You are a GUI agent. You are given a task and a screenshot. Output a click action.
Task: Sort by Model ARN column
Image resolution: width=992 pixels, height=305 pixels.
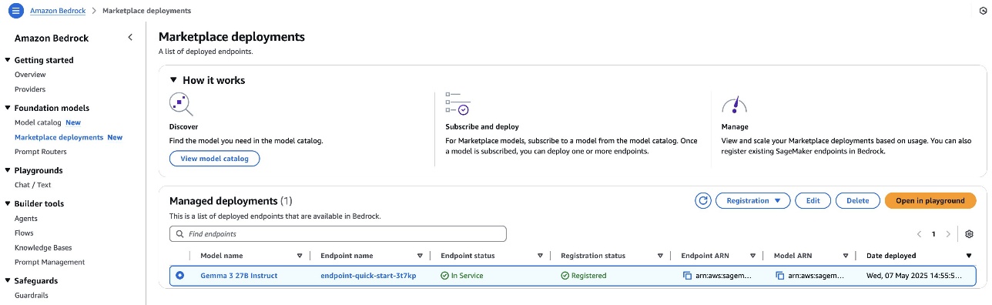(845, 256)
